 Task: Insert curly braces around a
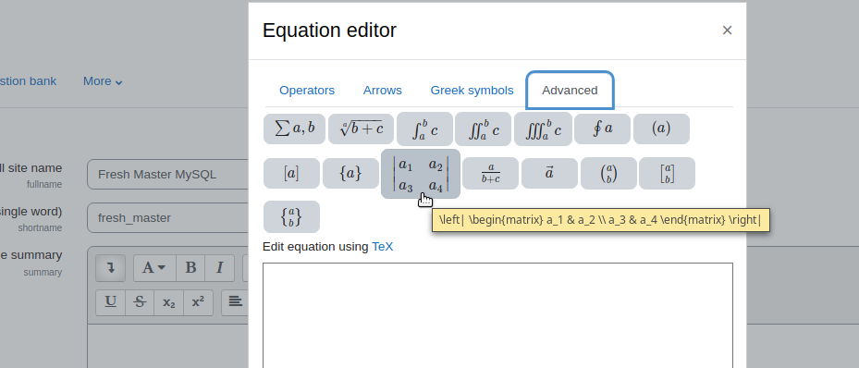tap(350, 174)
